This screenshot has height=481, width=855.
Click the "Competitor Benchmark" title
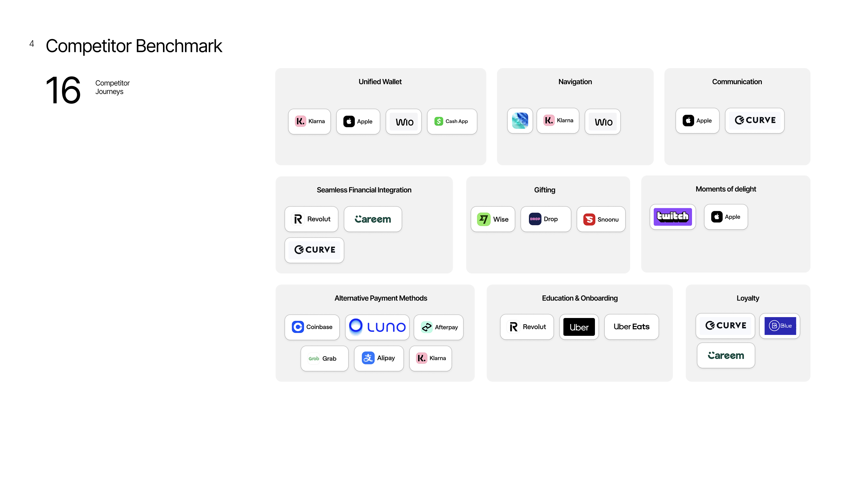pos(134,46)
